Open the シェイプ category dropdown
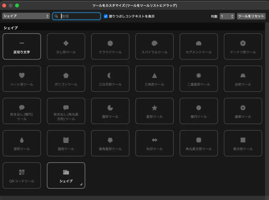 [26, 16]
